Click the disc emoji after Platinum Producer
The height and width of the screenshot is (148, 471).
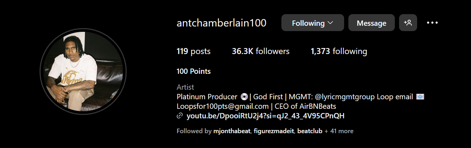pos(244,97)
